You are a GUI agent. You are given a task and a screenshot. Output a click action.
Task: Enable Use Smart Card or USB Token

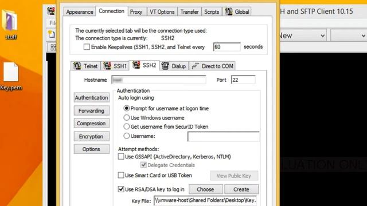coord(121,175)
